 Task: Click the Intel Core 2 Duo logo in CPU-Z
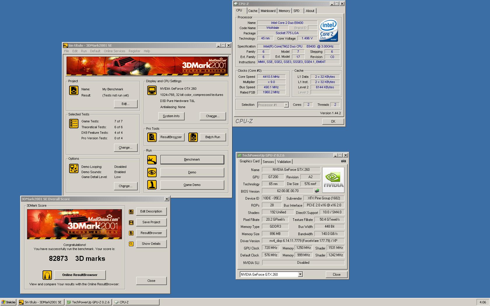[328, 30]
